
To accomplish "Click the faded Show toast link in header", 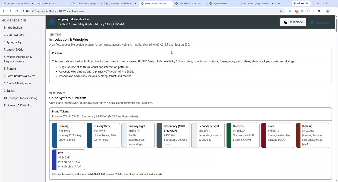I will [x=320, y=22].
